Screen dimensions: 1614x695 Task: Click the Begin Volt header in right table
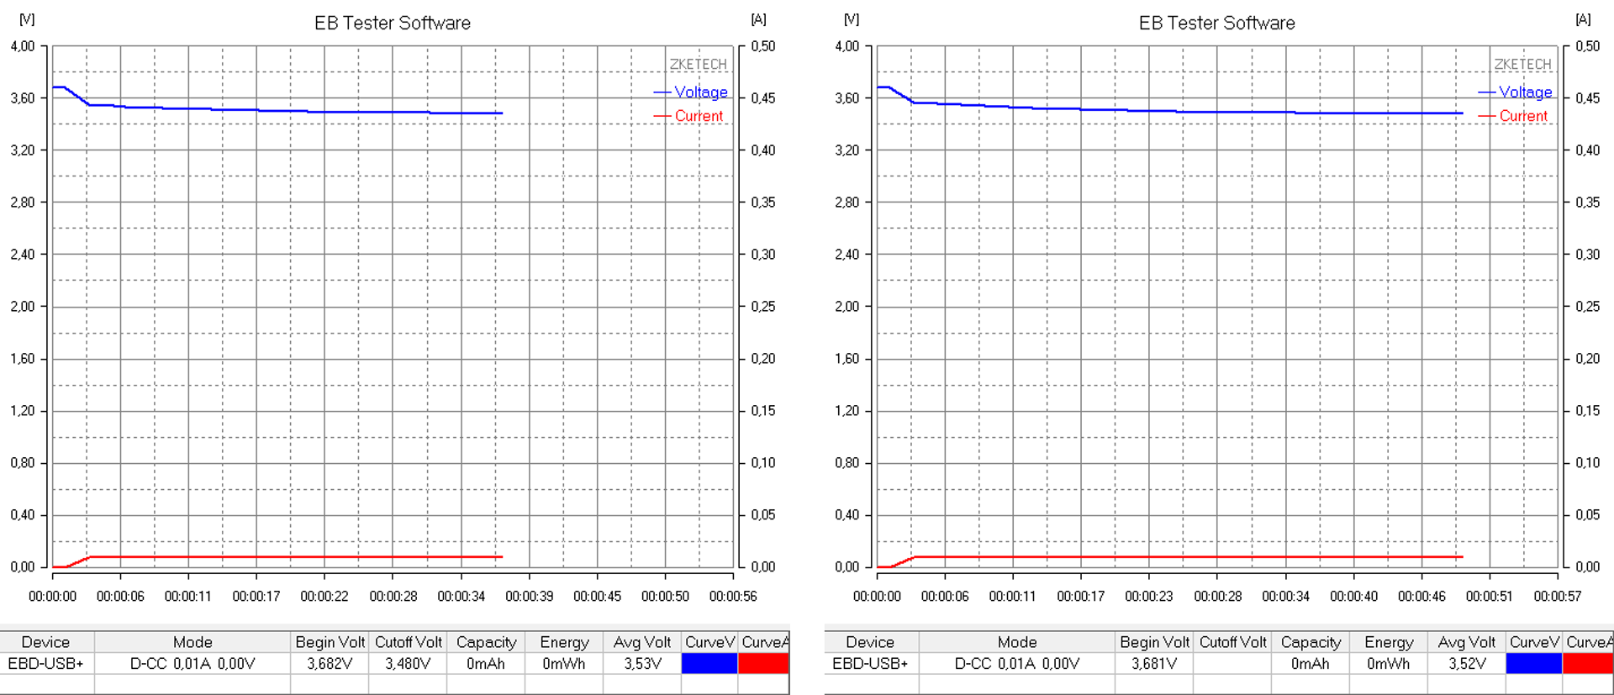coord(1154,642)
